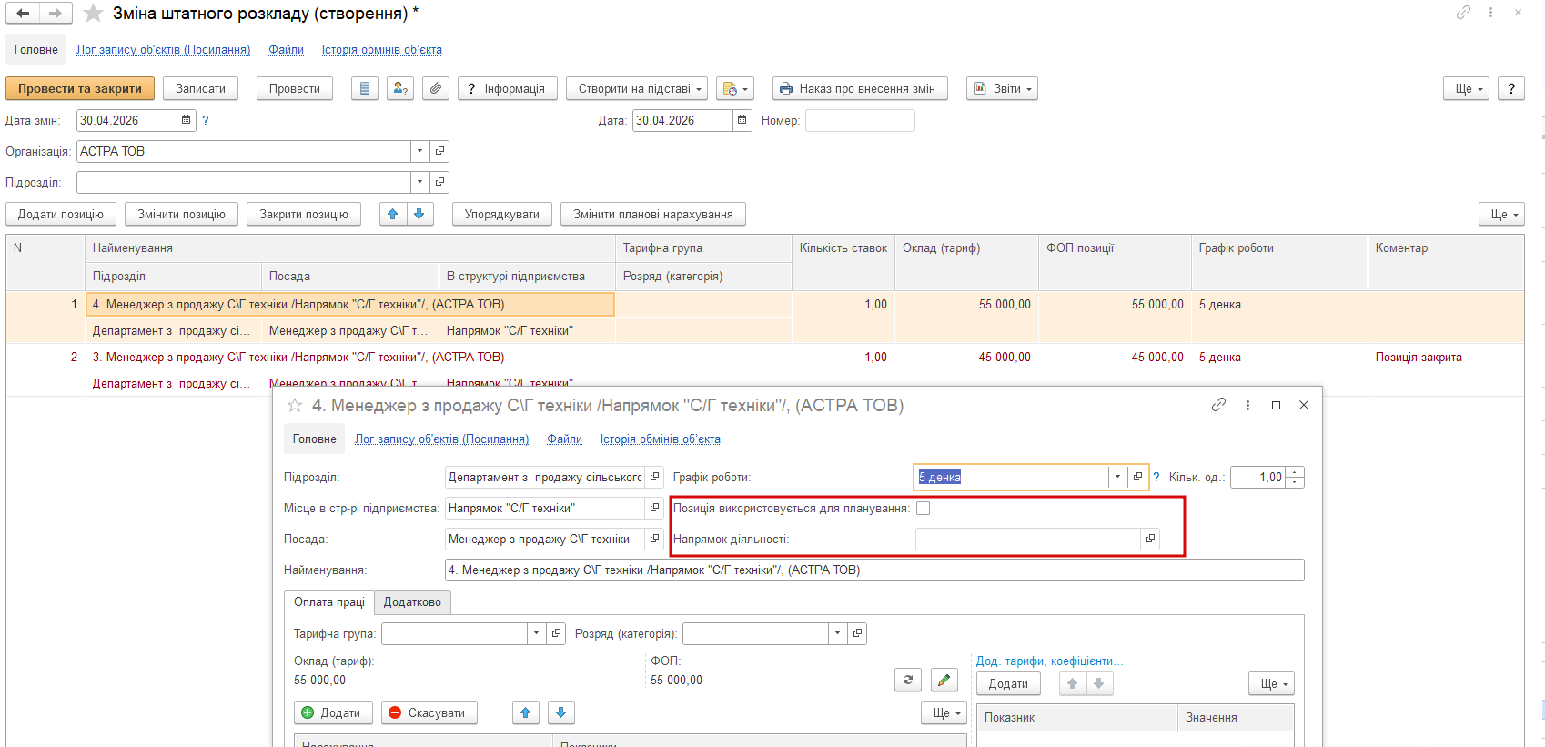Click into the Номер input field

860,120
